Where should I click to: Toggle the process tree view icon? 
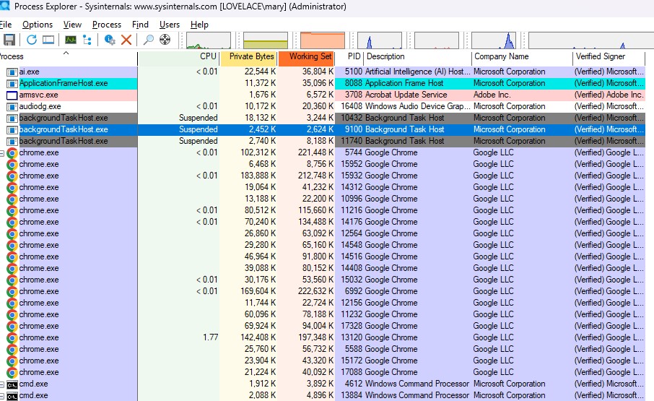[87, 40]
